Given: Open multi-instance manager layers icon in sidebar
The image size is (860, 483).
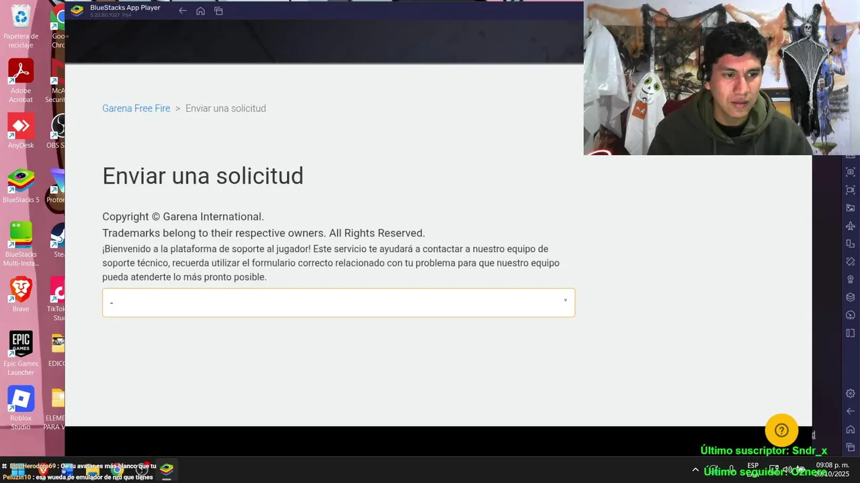Looking at the screenshot, I should 851,297.
